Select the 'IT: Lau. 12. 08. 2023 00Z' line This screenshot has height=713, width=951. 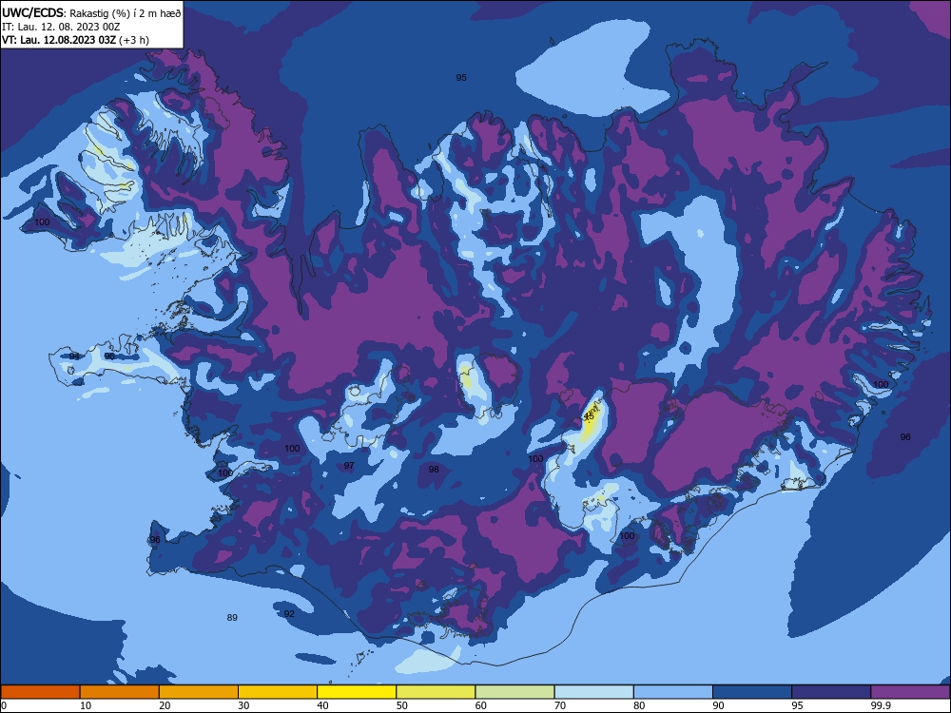pos(61,27)
